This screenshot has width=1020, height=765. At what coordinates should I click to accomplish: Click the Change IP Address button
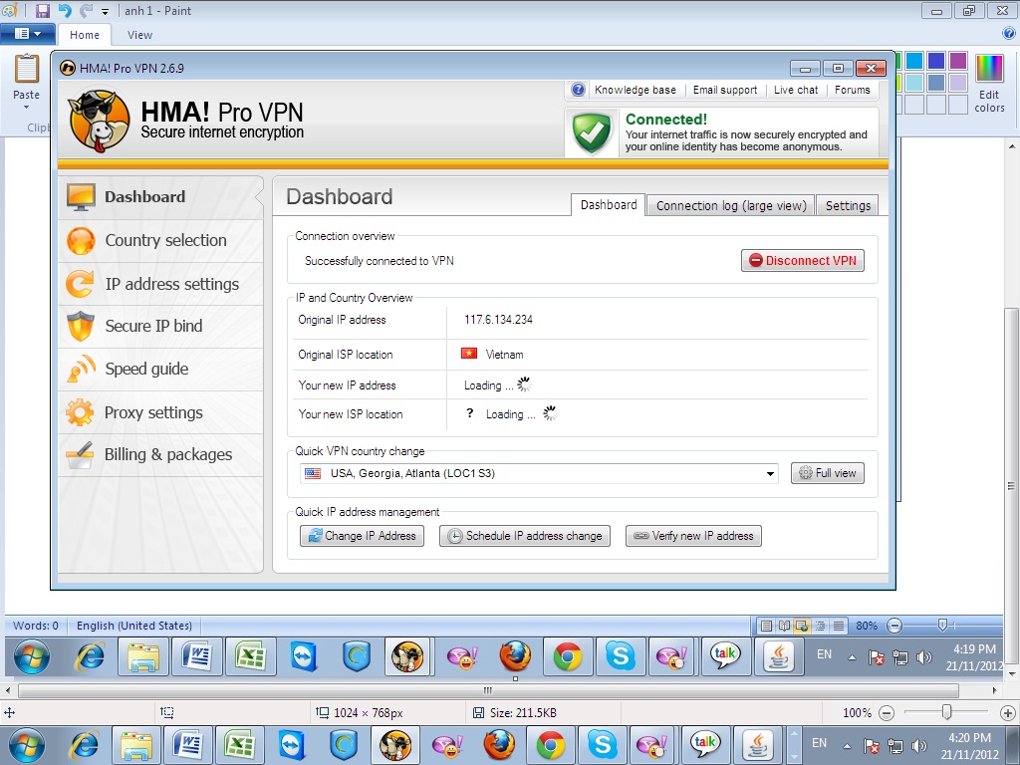click(362, 536)
